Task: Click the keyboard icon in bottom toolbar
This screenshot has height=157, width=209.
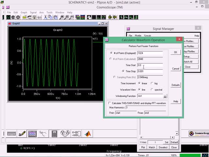Action: pos(11,133)
